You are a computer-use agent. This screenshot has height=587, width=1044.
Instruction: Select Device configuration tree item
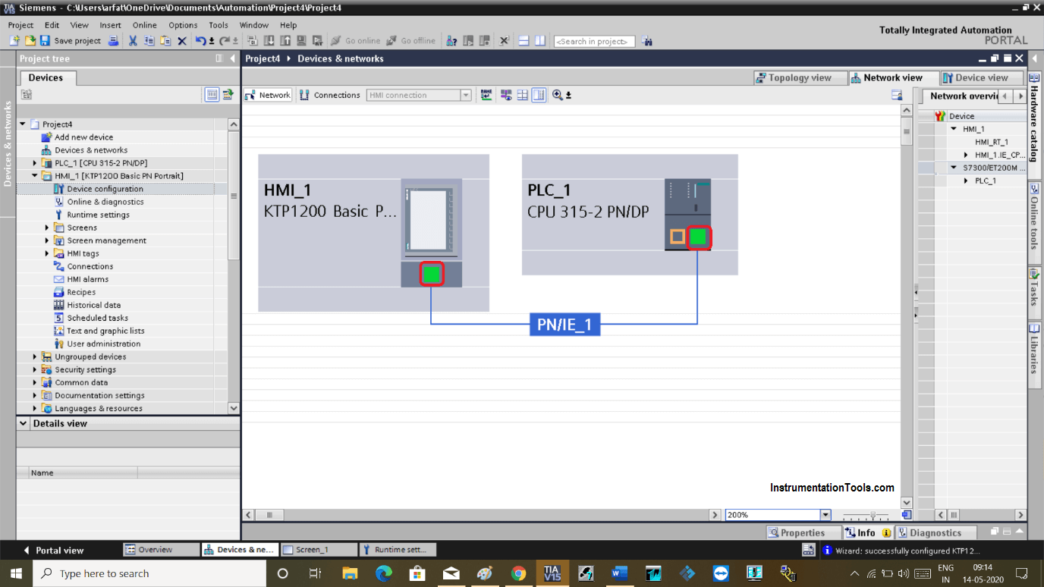coord(105,189)
